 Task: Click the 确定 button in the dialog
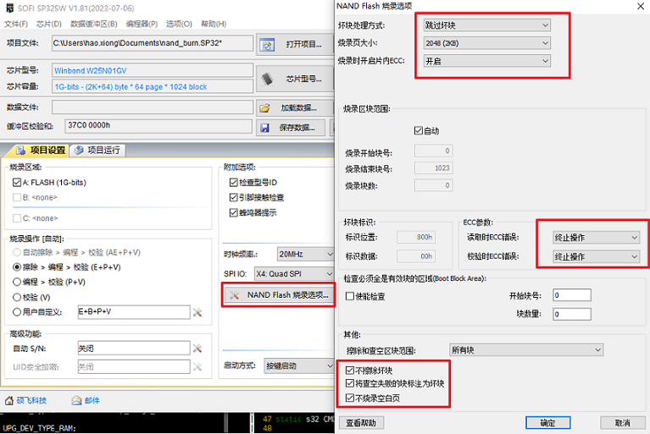point(548,423)
